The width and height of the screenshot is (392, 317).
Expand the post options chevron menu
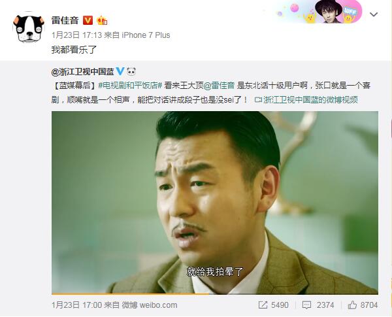pyautogui.click(x=374, y=14)
